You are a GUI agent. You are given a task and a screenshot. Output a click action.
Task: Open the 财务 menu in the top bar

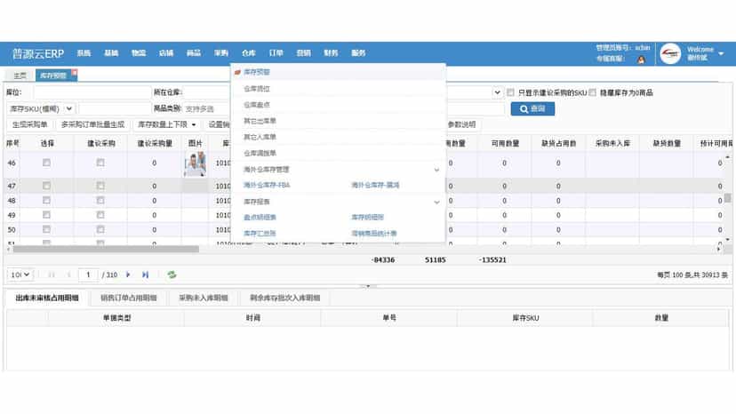[x=331, y=53]
